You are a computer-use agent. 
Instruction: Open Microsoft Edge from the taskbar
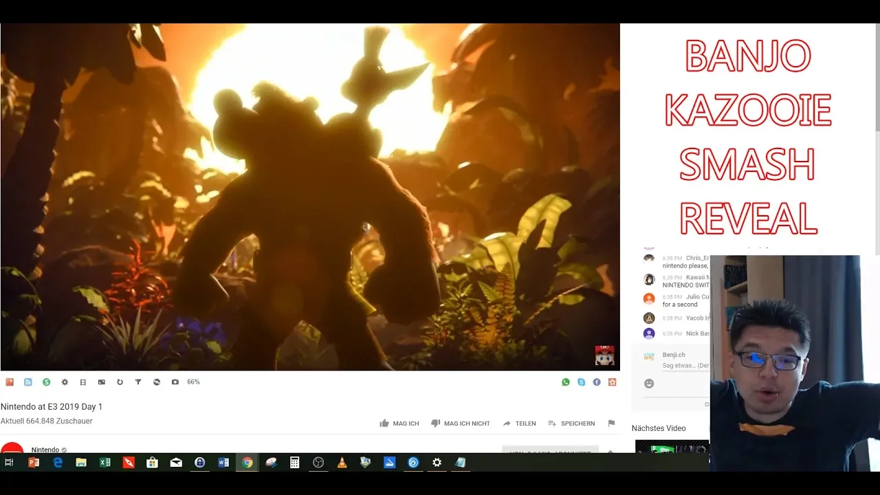pos(58,463)
